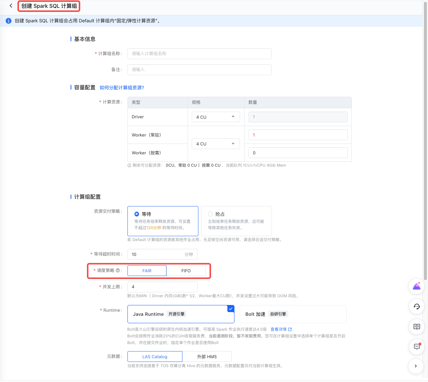
Task: Click the 备注 input field
Action: coord(199,70)
